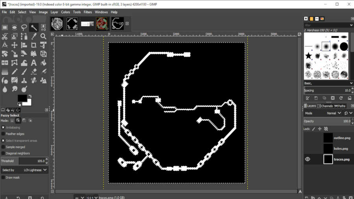The image size is (354, 199).
Task: Select the Eraser tool
Action: 34,72
